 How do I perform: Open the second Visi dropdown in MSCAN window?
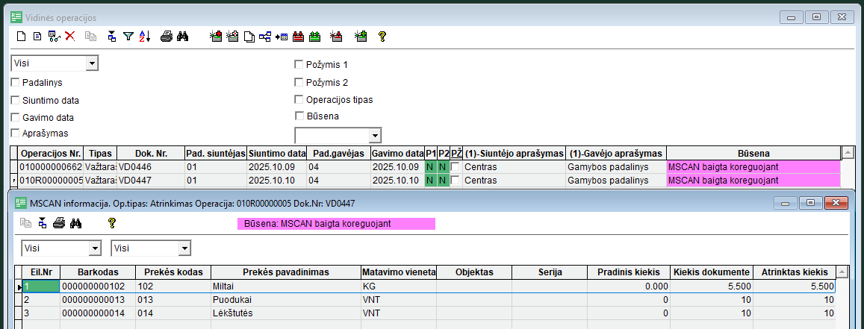pos(184,248)
